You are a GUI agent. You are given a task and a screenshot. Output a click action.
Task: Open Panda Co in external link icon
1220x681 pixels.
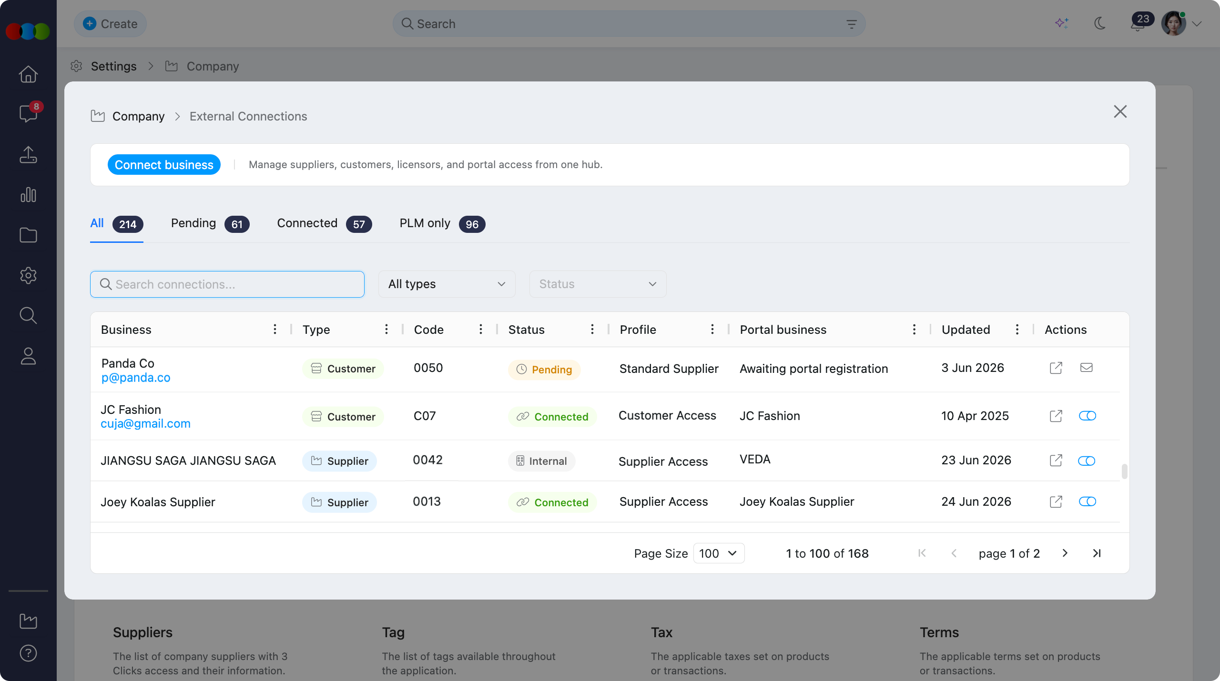pos(1056,368)
